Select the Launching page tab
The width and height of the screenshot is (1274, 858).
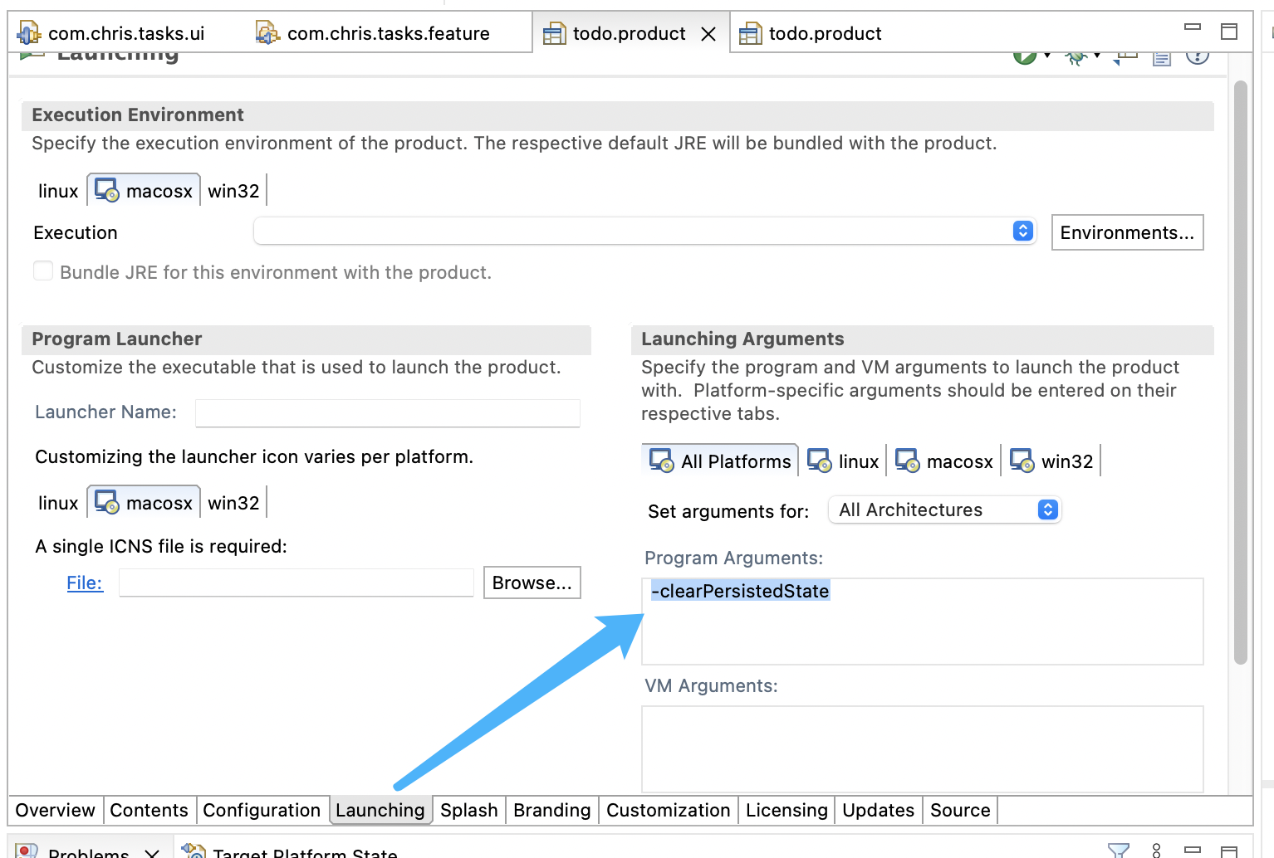[x=380, y=810]
